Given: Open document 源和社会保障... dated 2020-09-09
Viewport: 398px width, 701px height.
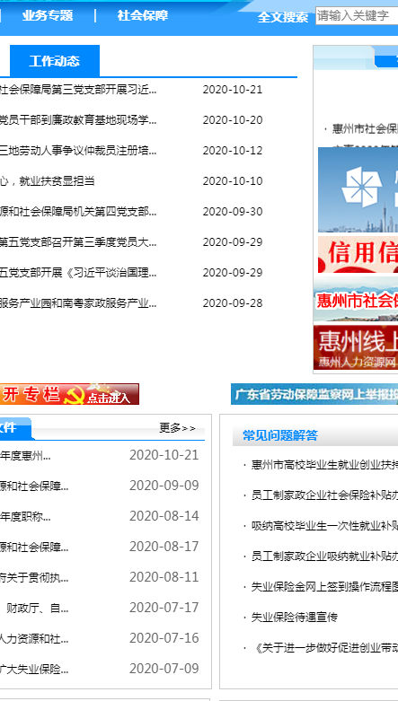Looking at the screenshot, I should coord(34,486).
